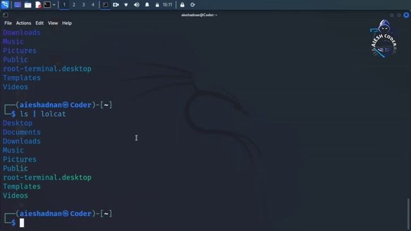Open the Actions menu
This screenshot has height=231, width=411.
23,23
